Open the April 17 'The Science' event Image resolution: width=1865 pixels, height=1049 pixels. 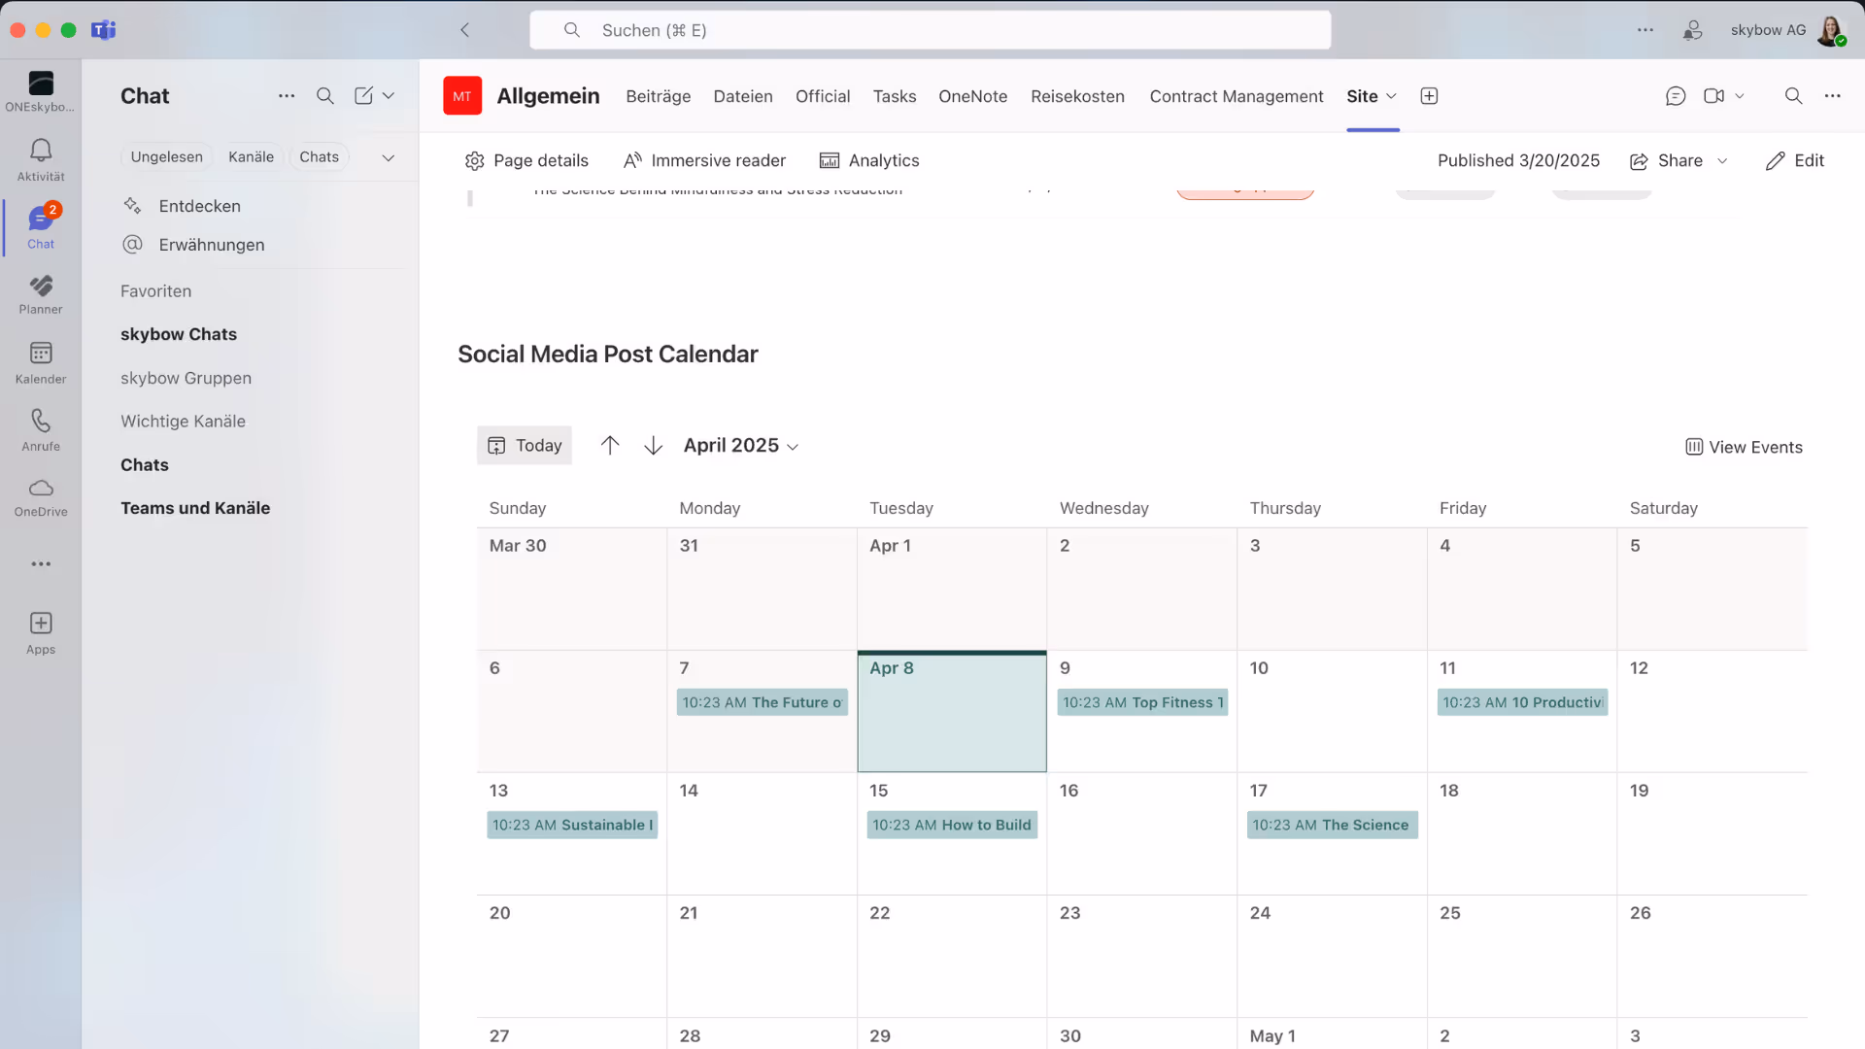coord(1332,825)
